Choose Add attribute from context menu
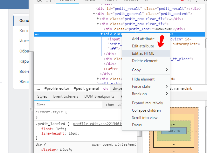 (143, 39)
